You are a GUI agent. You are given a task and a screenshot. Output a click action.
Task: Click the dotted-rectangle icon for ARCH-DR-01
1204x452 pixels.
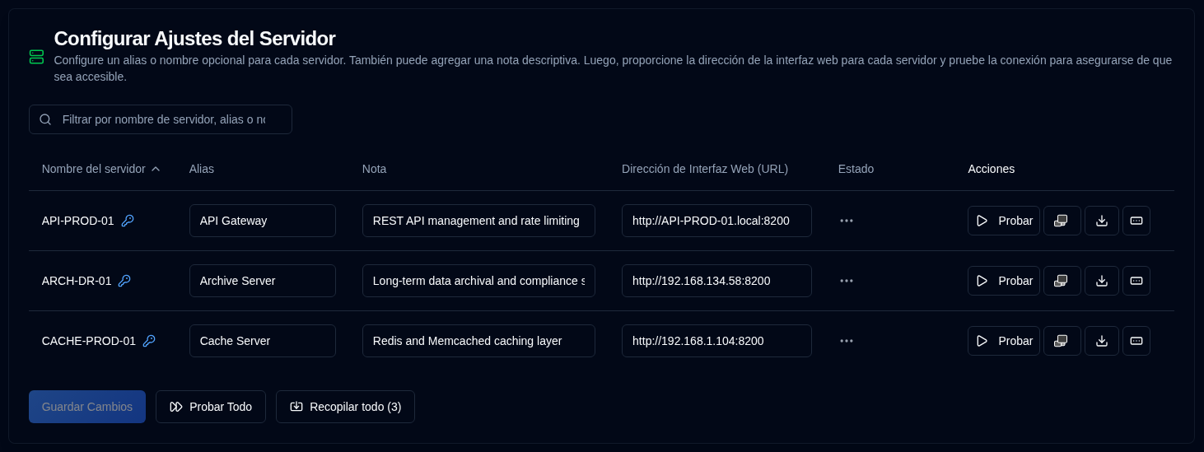tap(1136, 281)
